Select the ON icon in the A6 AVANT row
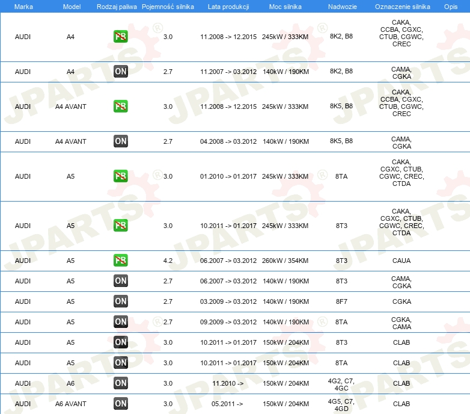Viewport: 470px width, 414px height. click(x=121, y=404)
